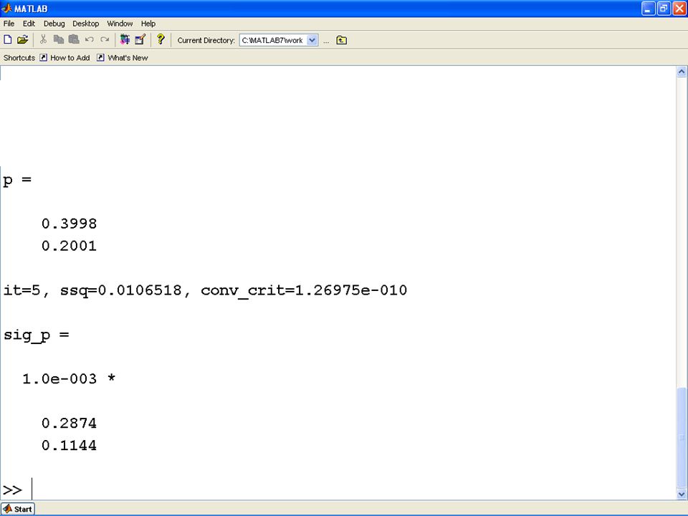Click the browse for folder ellipsis button
688x516 pixels.
pyautogui.click(x=326, y=41)
